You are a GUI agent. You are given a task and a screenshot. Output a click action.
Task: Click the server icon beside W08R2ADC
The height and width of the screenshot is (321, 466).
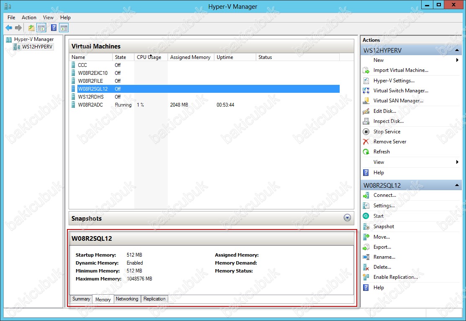[x=73, y=105]
